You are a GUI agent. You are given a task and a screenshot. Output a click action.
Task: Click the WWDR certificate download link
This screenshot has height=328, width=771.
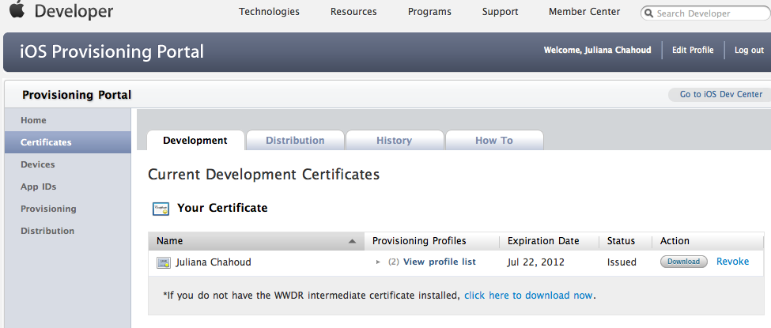click(528, 295)
